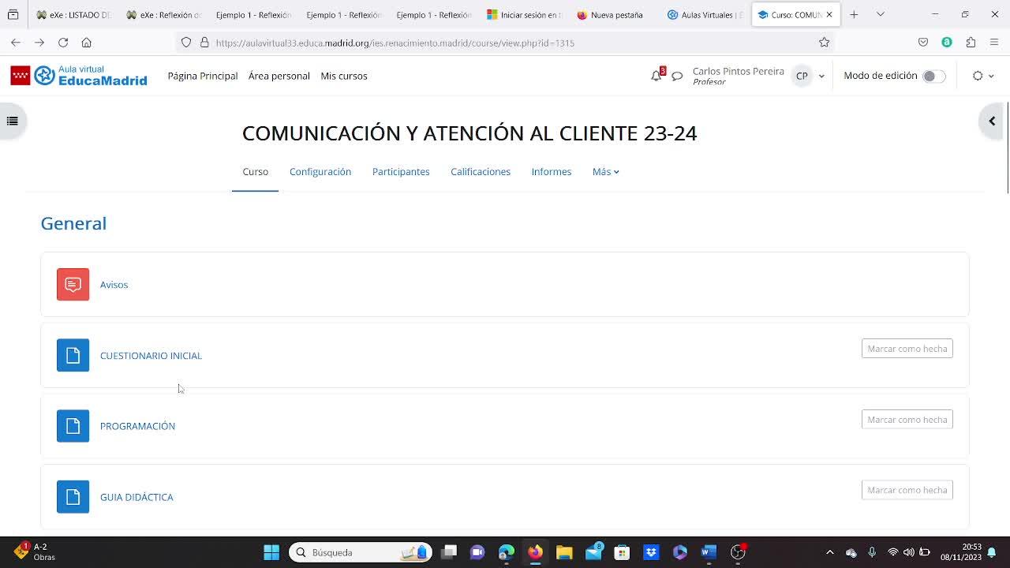Open the Windows Start menu
This screenshot has width=1010, height=568.
tap(271, 552)
